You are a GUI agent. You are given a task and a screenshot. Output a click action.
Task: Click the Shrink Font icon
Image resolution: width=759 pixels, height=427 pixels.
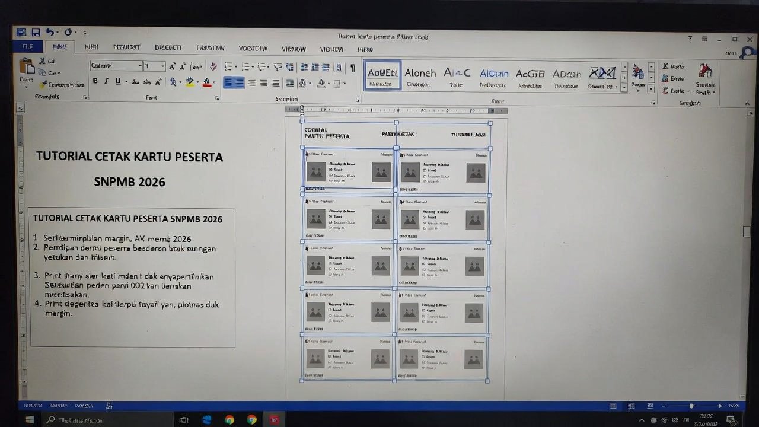click(x=183, y=66)
